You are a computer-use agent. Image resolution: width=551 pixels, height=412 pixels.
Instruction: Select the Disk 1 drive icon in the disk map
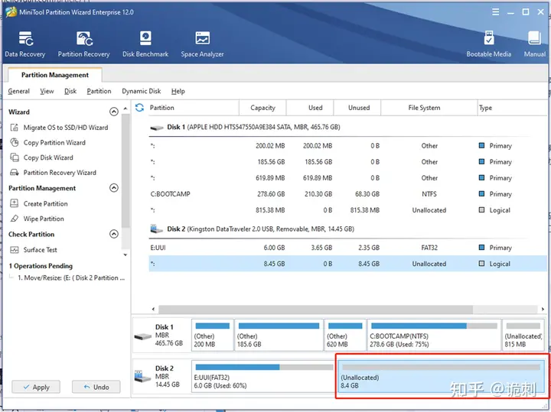143,337
